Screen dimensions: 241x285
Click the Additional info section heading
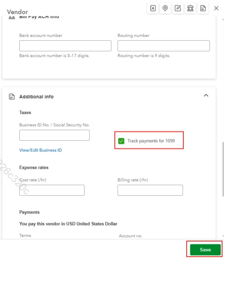[x=36, y=97]
